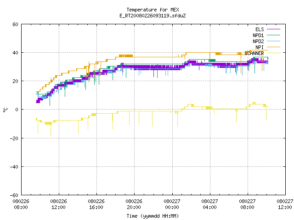294x220 pixels.
Task: Click the y-axis tick label -40
Action: click(14, 167)
